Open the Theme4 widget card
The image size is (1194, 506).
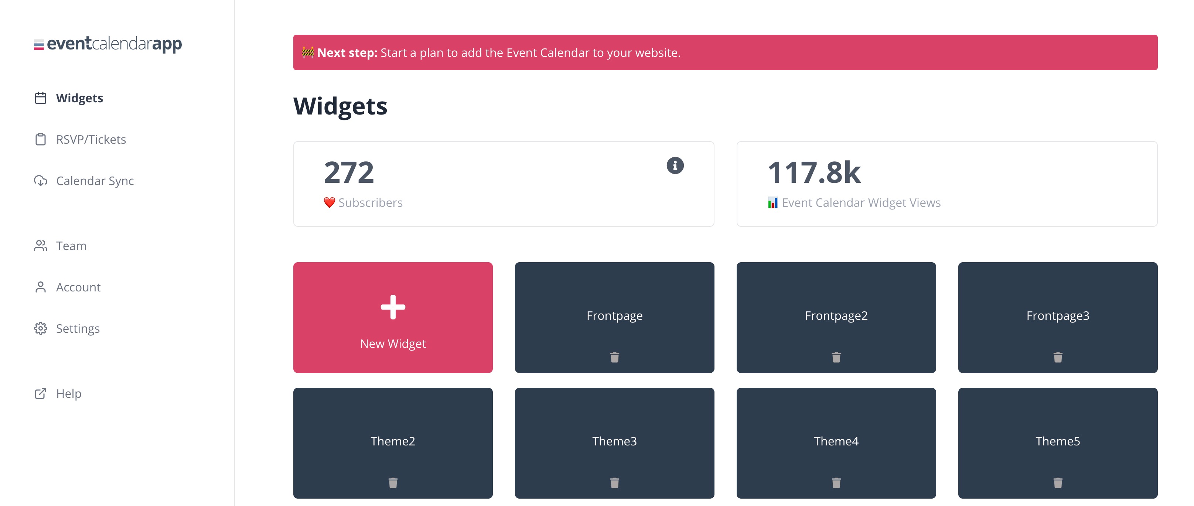pos(836,443)
